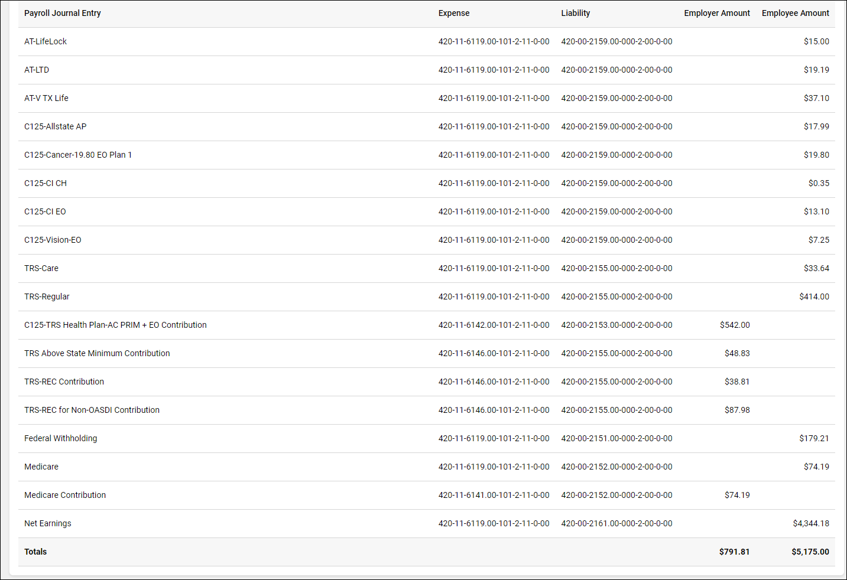This screenshot has width=847, height=580.
Task: Click the $5,175.00 employee total
Action: (810, 552)
